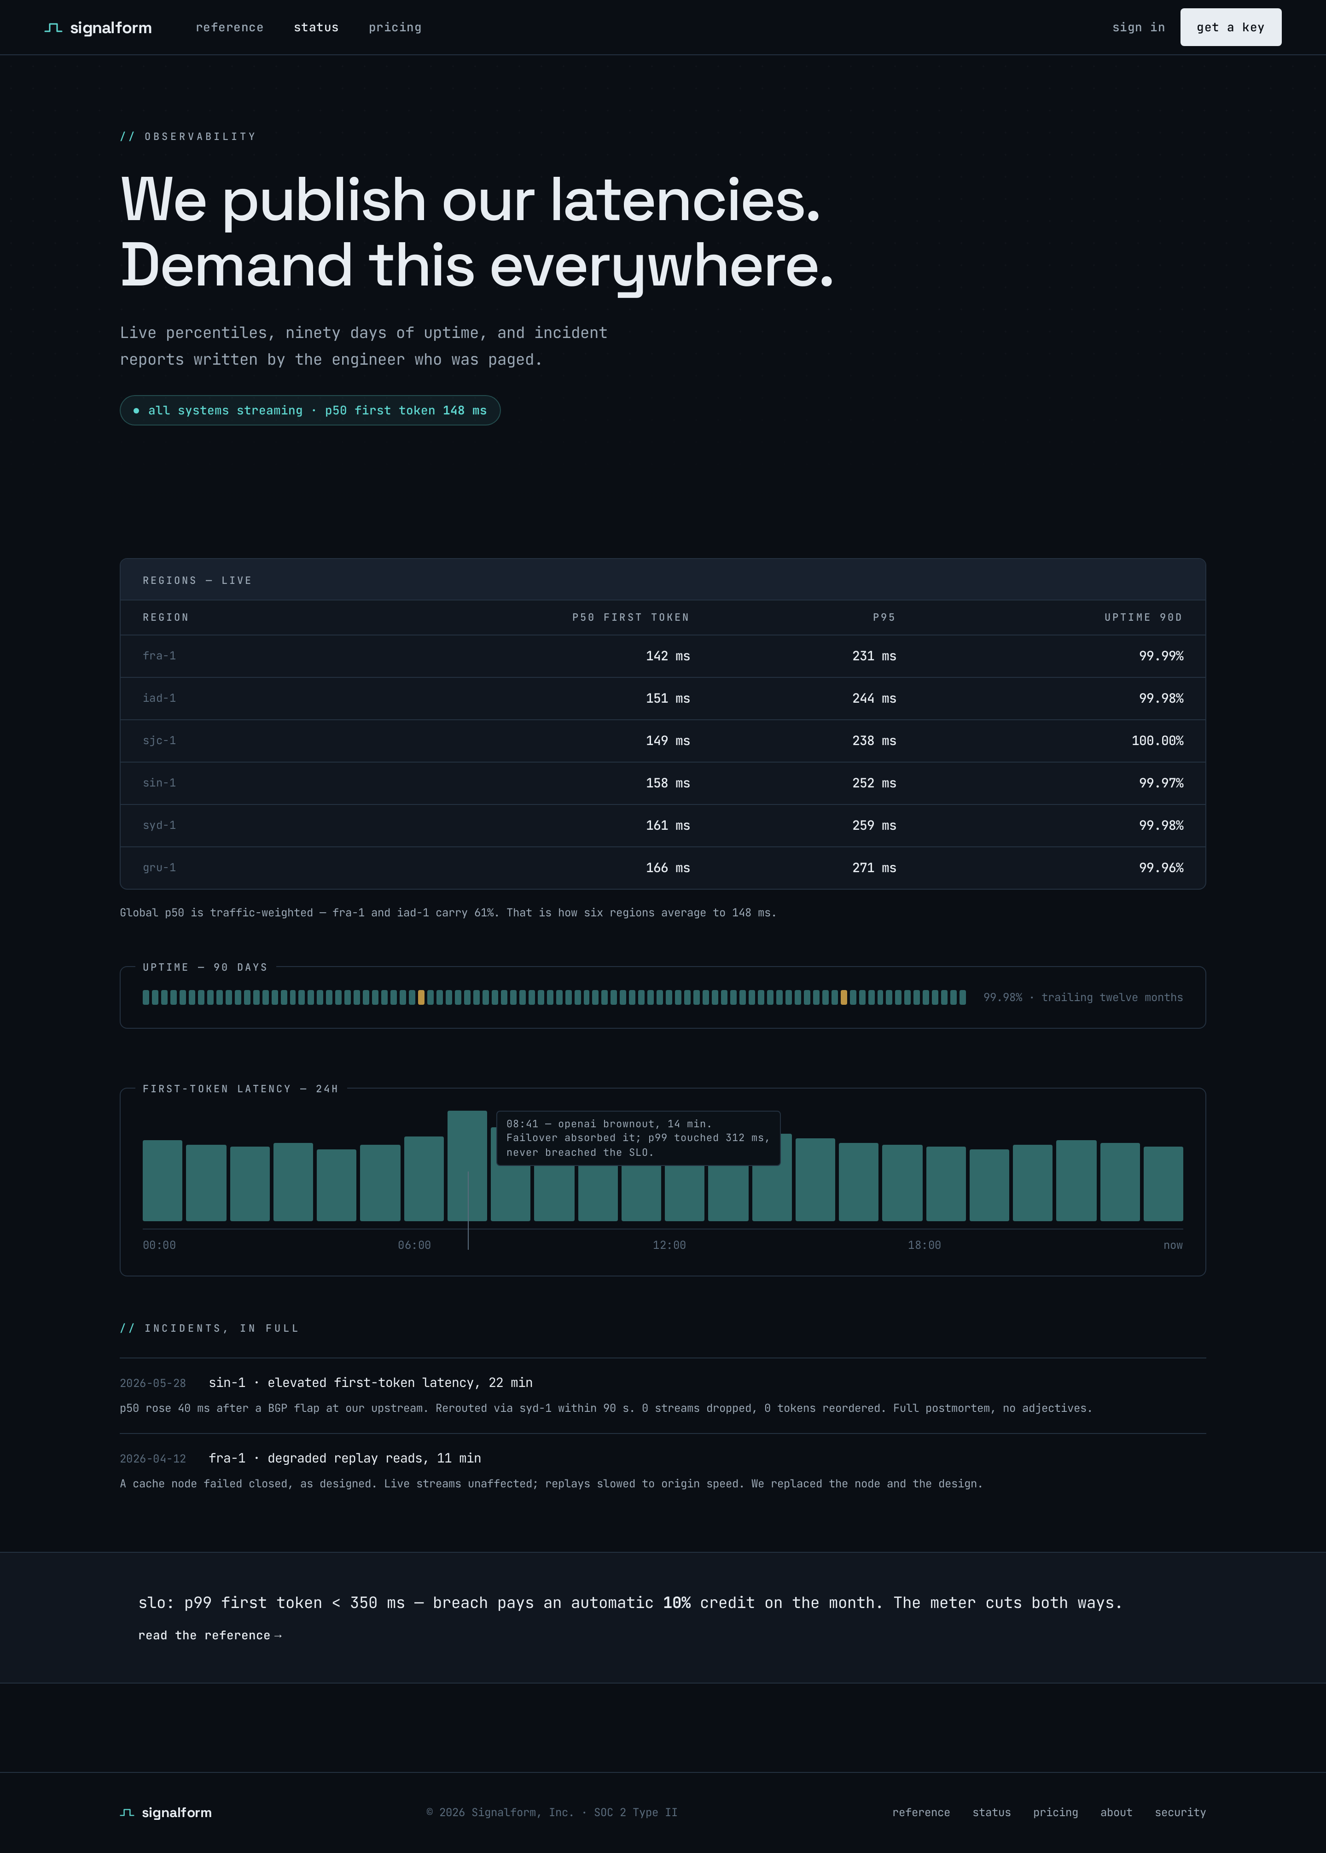The width and height of the screenshot is (1326, 1853).
Task: Click the 2026-05-28 incident date
Action: [x=153, y=1383]
